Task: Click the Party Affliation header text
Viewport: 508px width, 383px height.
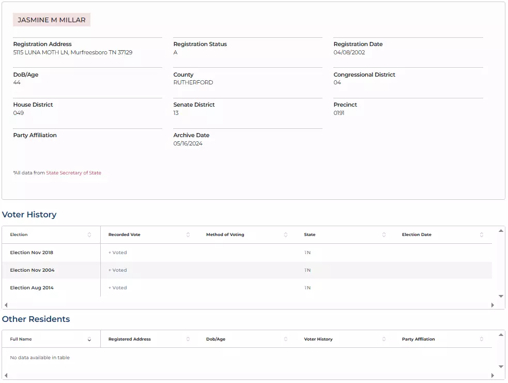Action: coord(418,339)
